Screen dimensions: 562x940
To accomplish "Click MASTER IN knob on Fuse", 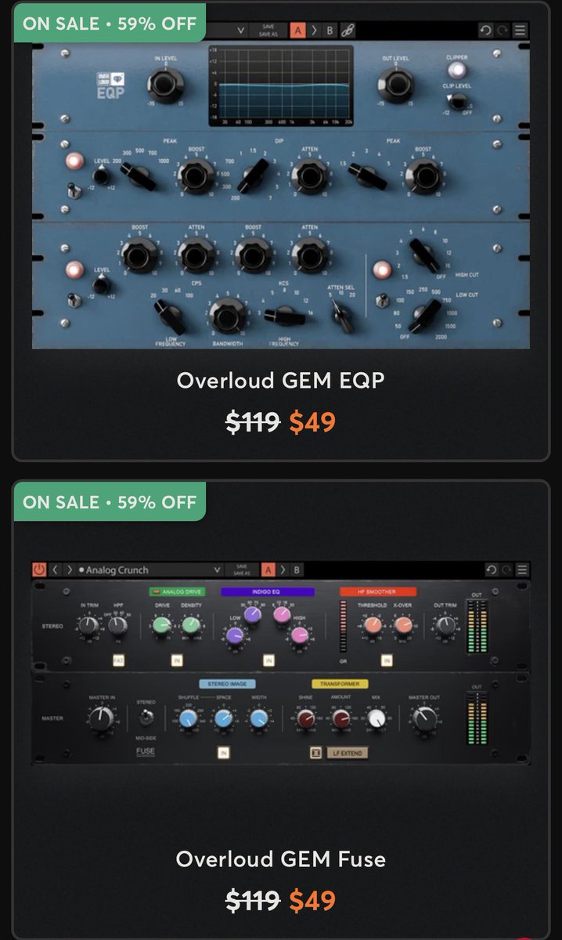I will 101,718.
